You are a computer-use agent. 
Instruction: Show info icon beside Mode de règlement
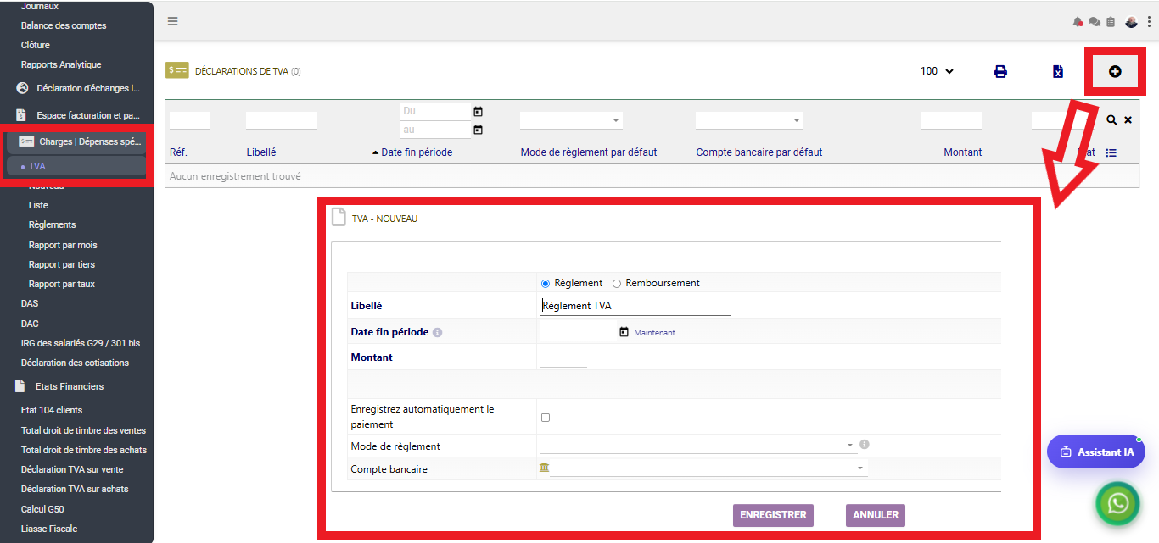point(865,444)
